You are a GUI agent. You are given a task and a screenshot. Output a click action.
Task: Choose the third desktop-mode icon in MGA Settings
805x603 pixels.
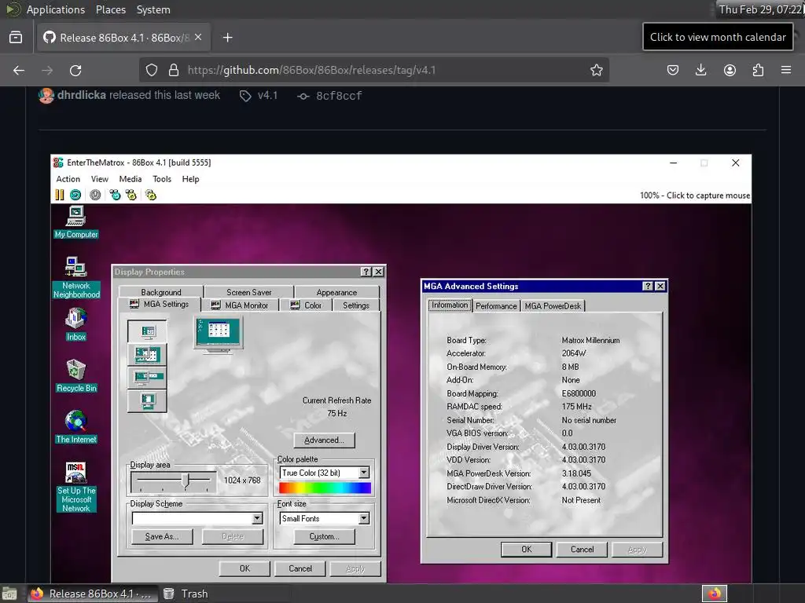point(147,378)
